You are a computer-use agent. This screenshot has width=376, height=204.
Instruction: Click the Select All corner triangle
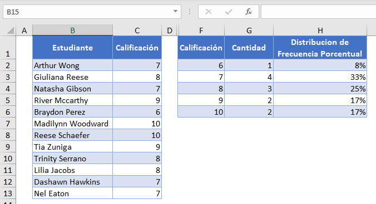[10, 30]
